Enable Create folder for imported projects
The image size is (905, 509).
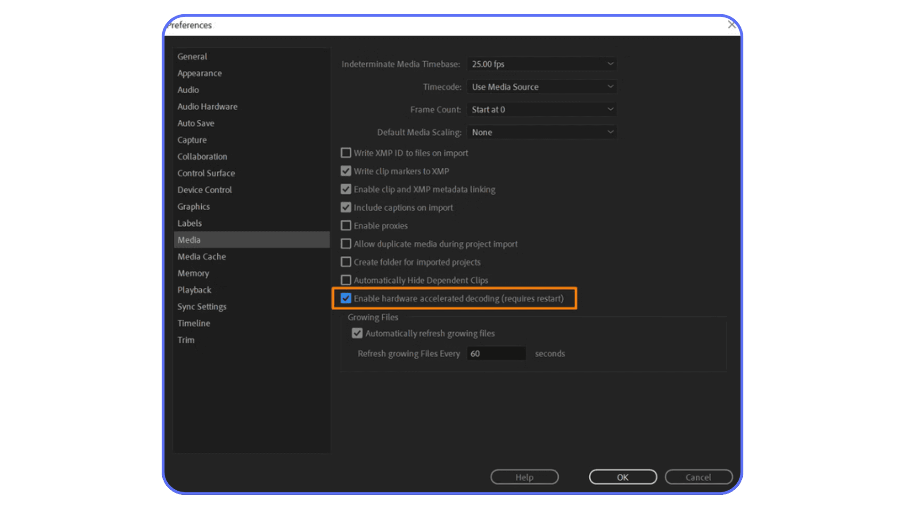tap(346, 262)
